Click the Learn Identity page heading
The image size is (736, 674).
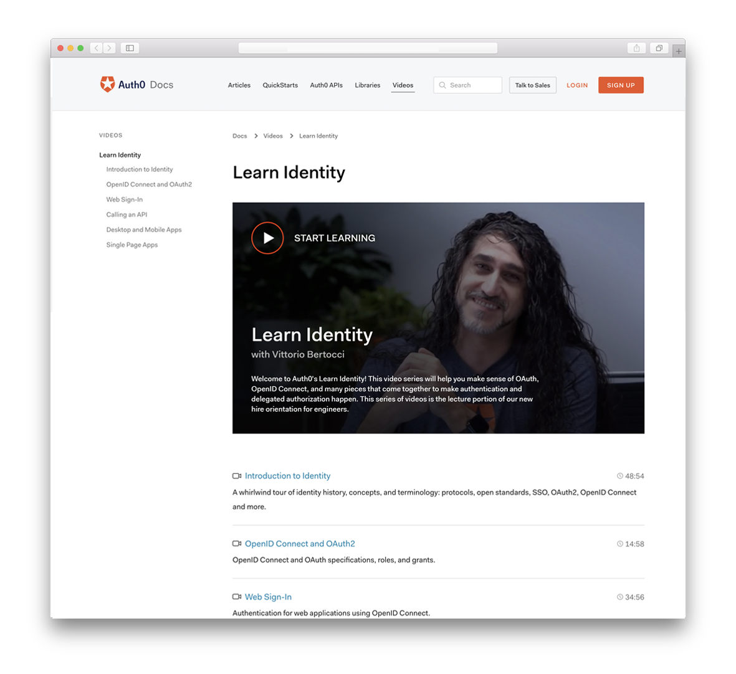pyautogui.click(x=289, y=172)
